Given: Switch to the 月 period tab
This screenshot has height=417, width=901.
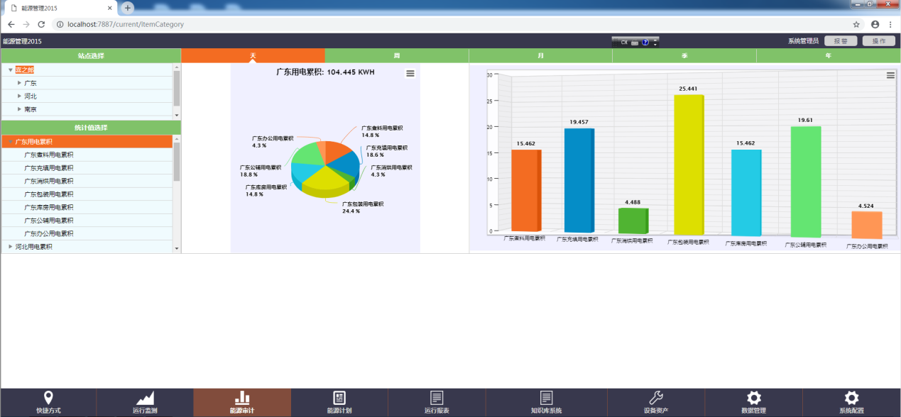Looking at the screenshot, I should pos(541,55).
